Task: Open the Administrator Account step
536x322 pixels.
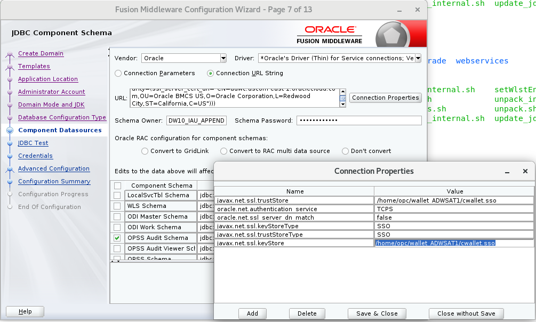Action: tap(51, 92)
